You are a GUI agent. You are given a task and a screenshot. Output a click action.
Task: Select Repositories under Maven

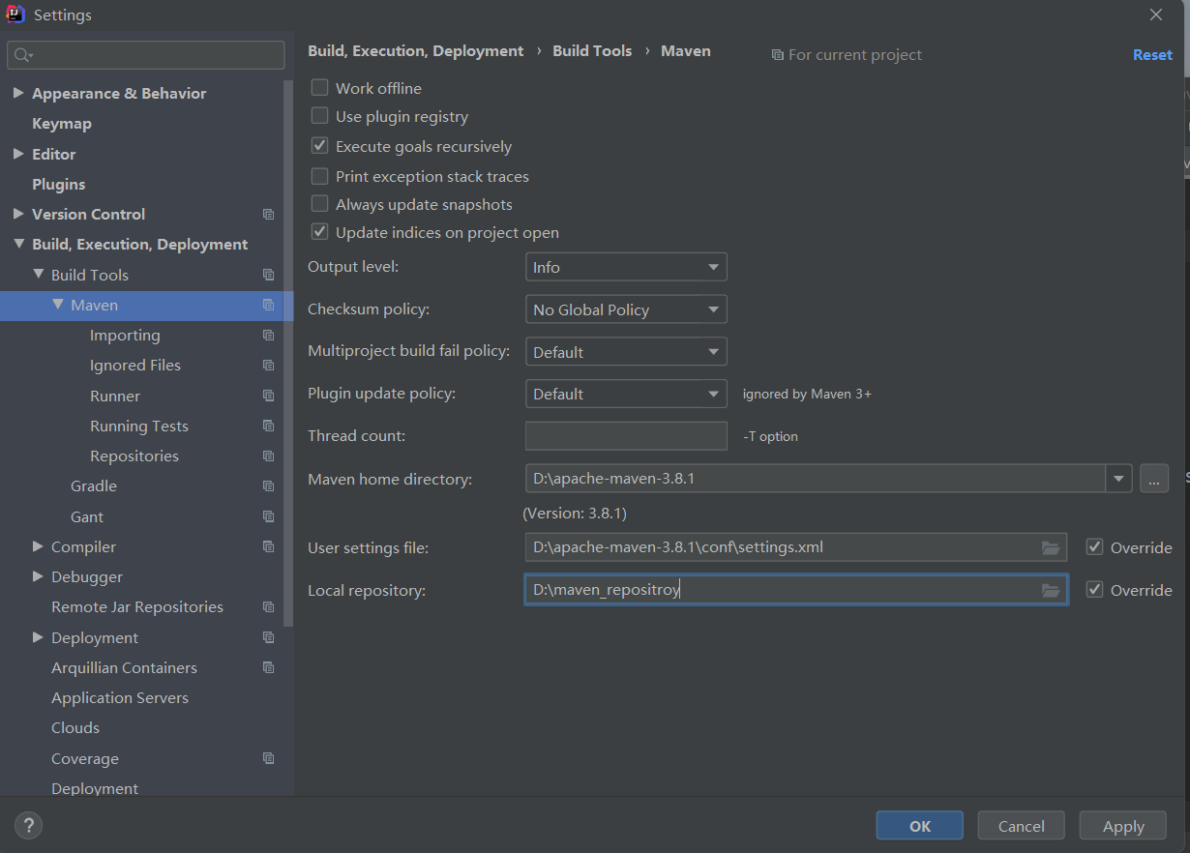click(134, 456)
